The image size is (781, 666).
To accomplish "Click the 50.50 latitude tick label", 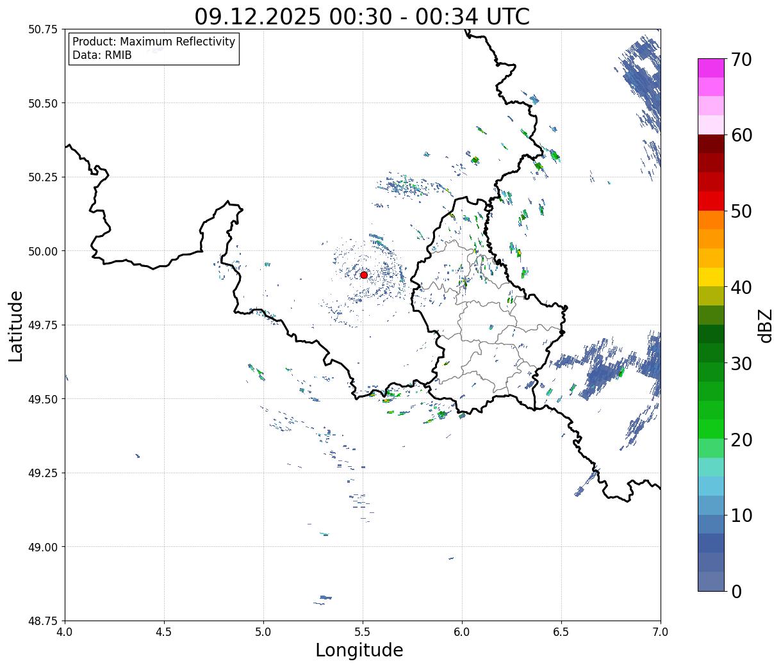I will click(43, 103).
